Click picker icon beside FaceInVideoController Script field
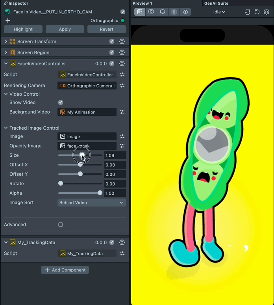 tap(122, 74)
